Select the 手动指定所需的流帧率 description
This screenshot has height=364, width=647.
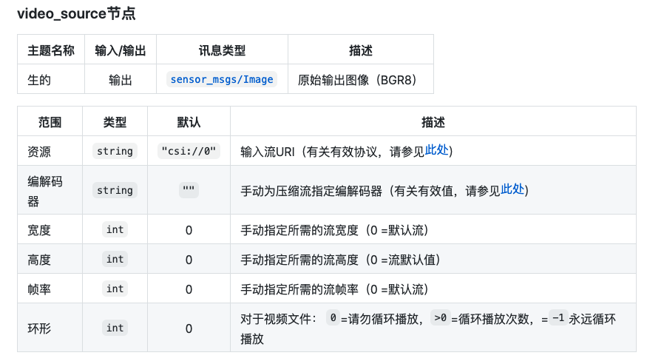[x=334, y=289]
